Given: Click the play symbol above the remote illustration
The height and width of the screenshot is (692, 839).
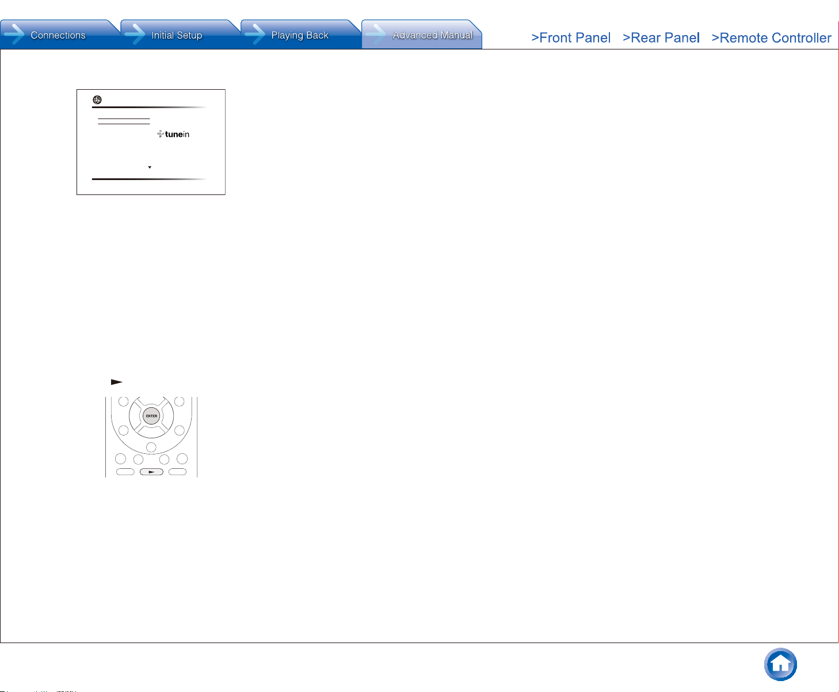Looking at the screenshot, I should point(117,381).
